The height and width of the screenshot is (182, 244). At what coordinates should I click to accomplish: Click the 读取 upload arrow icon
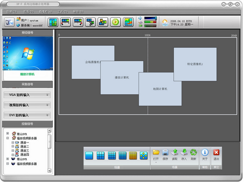pyautogui.click(x=175, y=152)
